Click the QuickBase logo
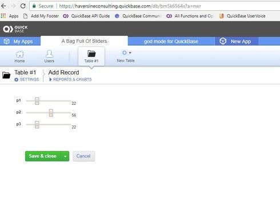The height and width of the screenshot is (207, 280). coord(15,29)
